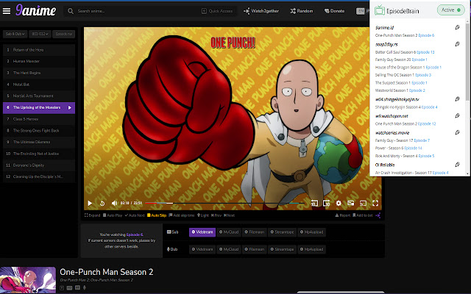Open the 001-012 episode range dropdown
The image size is (471, 294).
pos(40,34)
